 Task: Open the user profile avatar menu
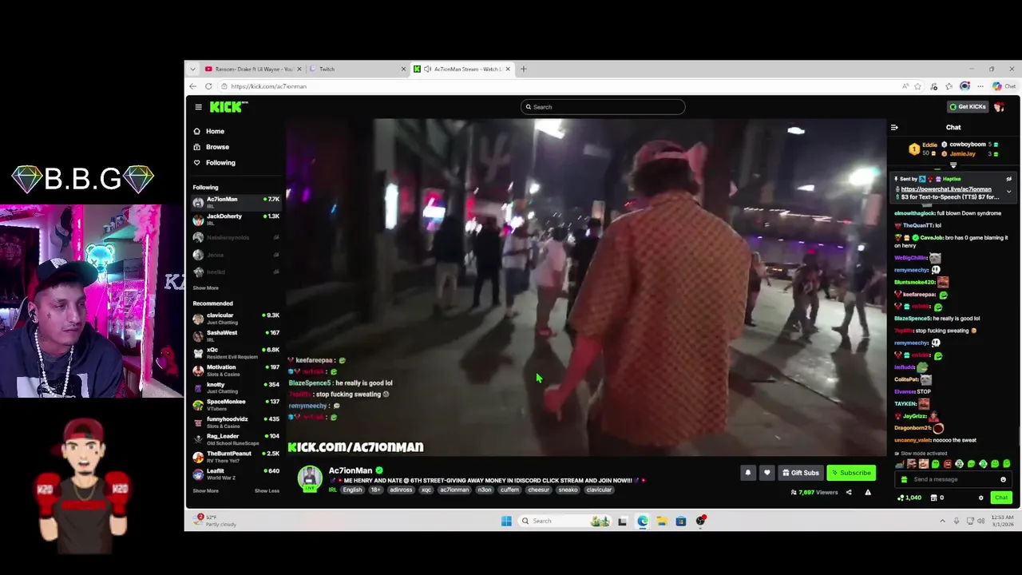tap(1000, 107)
